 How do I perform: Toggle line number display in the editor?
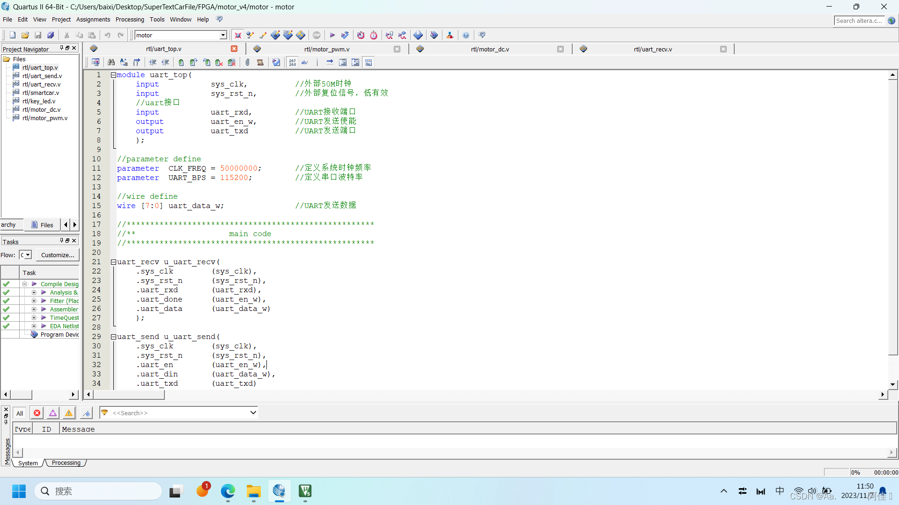click(x=292, y=62)
